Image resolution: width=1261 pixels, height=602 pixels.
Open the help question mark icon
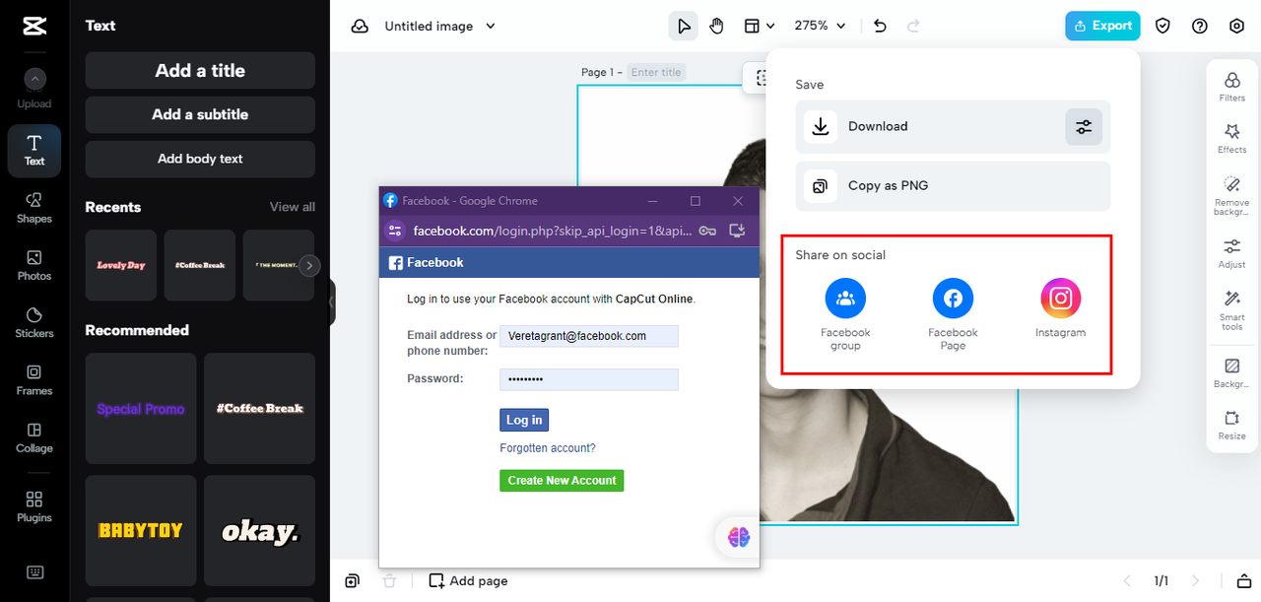tap(1200, 27)
